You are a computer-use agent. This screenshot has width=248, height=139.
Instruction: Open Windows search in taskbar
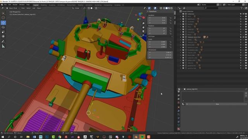coord(9,137)
